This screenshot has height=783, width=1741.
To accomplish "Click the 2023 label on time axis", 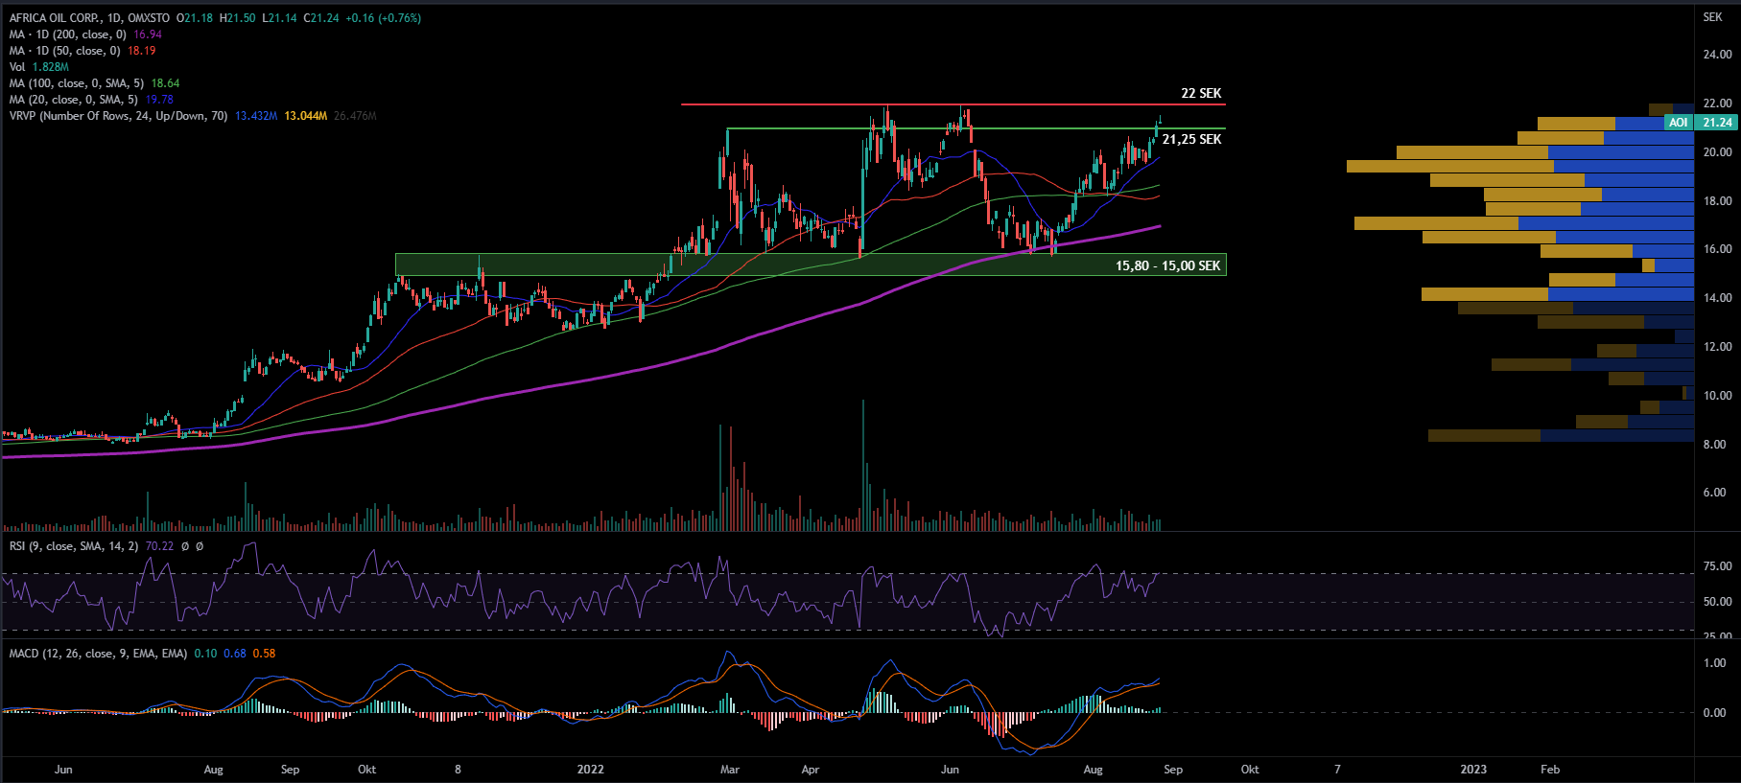I will pos(1473,770).
